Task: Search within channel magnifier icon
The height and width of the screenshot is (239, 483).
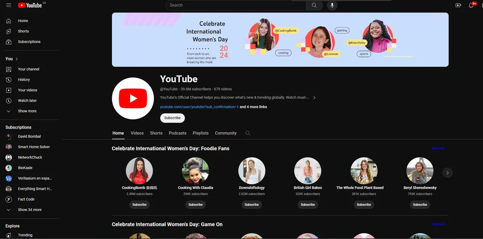Action: 248,133
